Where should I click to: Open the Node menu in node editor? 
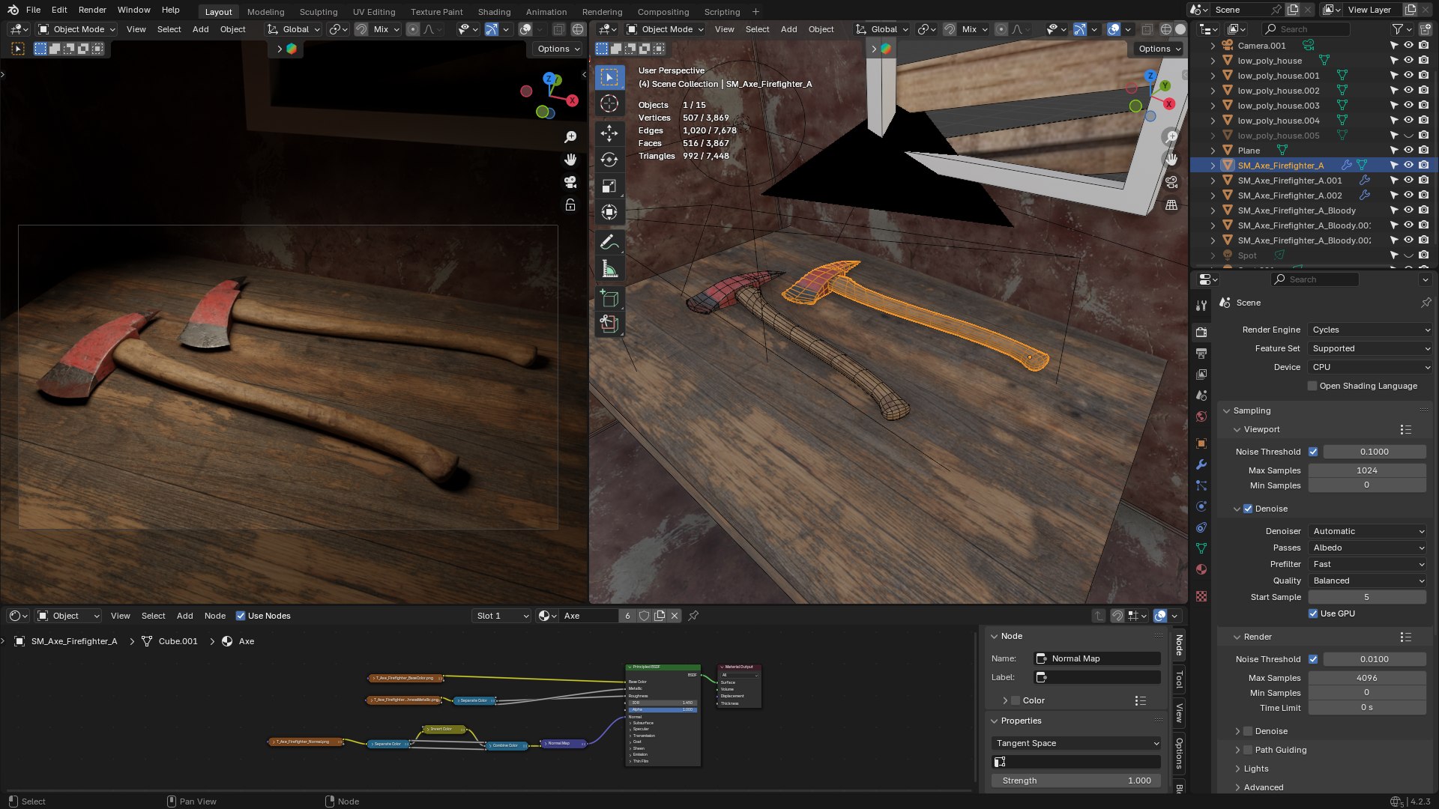coord(215,616)
